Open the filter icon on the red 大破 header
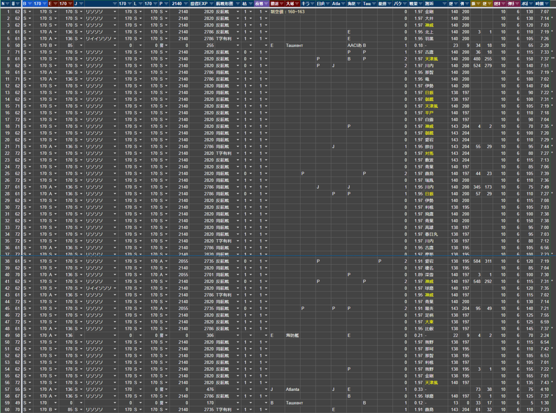The image size is (556, 413). pyautogui.click(x=297, y=3)
